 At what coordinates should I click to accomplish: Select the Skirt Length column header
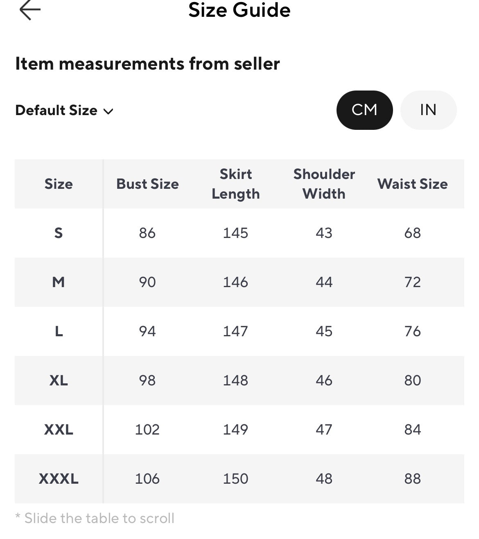[x=236, y=184]
